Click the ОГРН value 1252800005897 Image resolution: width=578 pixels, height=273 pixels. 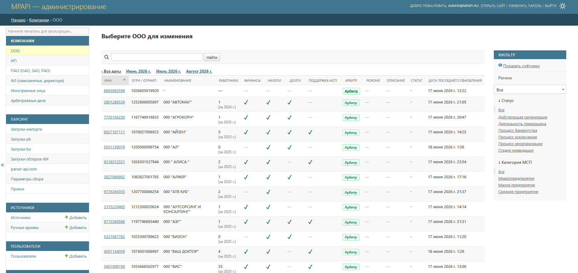pos(145,102)
